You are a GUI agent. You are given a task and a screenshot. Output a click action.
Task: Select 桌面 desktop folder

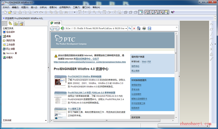click(x=7, y=36)
